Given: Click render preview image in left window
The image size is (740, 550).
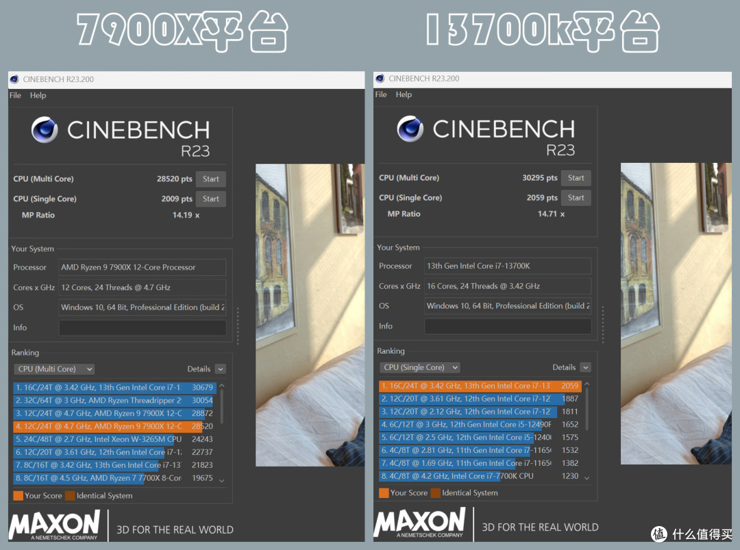Looking at the screenshot, I should click(310, 315).
